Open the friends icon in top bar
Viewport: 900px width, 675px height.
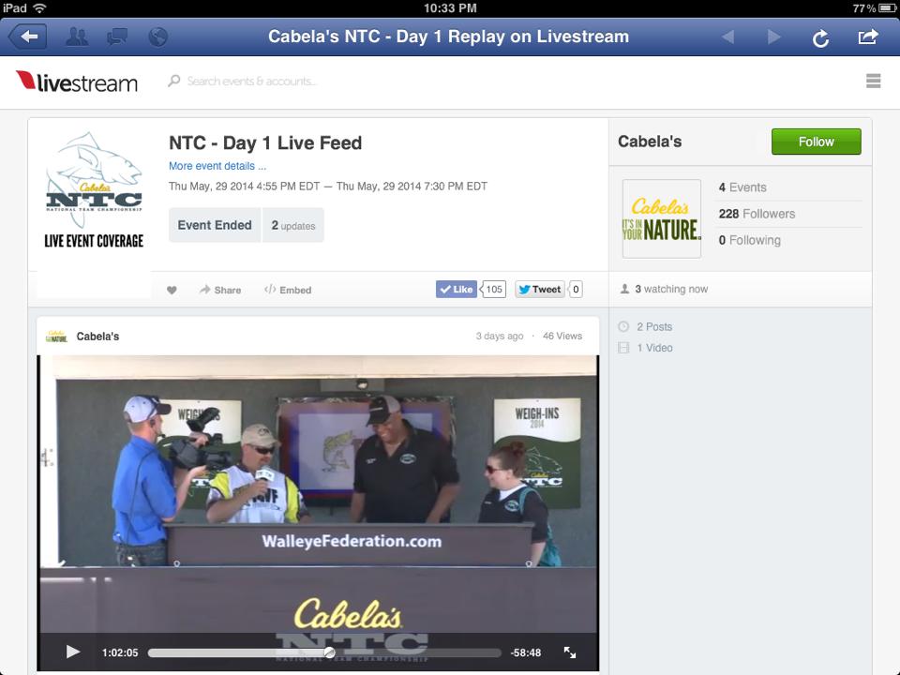click(77, 37)
